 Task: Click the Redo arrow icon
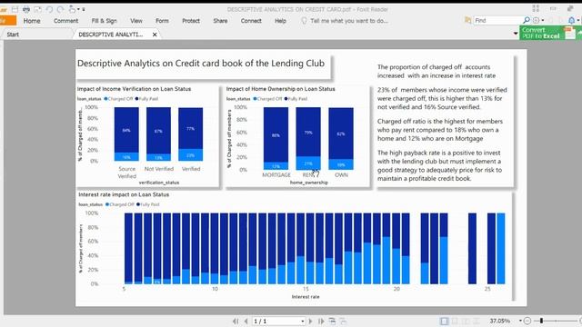click(61, 9)
